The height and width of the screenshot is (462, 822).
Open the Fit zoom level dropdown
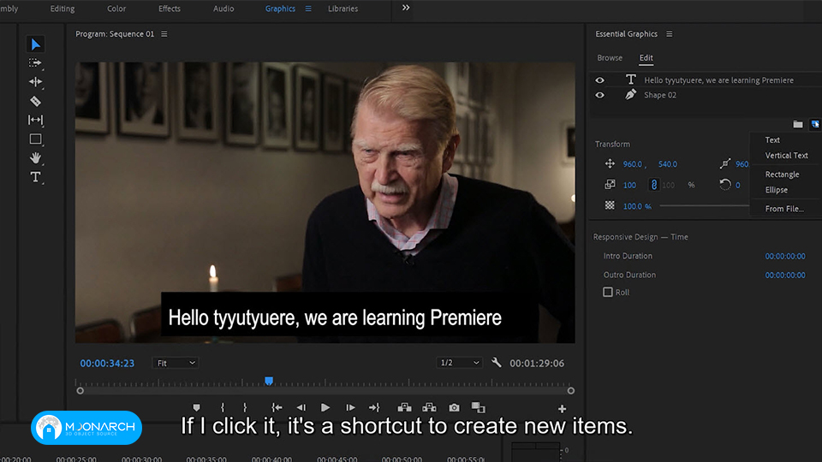tap(175, 363)
